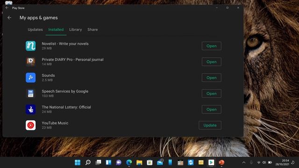Switch to the Updates tab
The height and width of the screenshot is (168, 299).
pyautogui.click(x=36, y=29)
